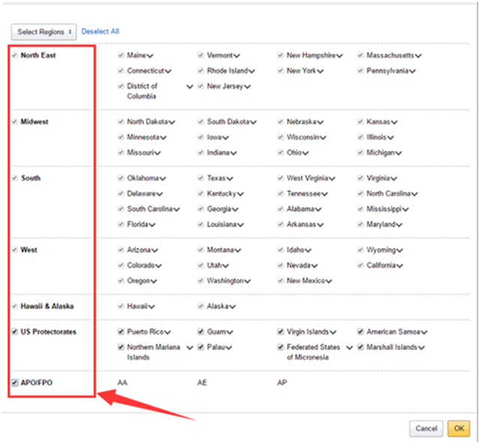
Task: Toggle the Kansas checkbox
Action: [x=360, y=121]
